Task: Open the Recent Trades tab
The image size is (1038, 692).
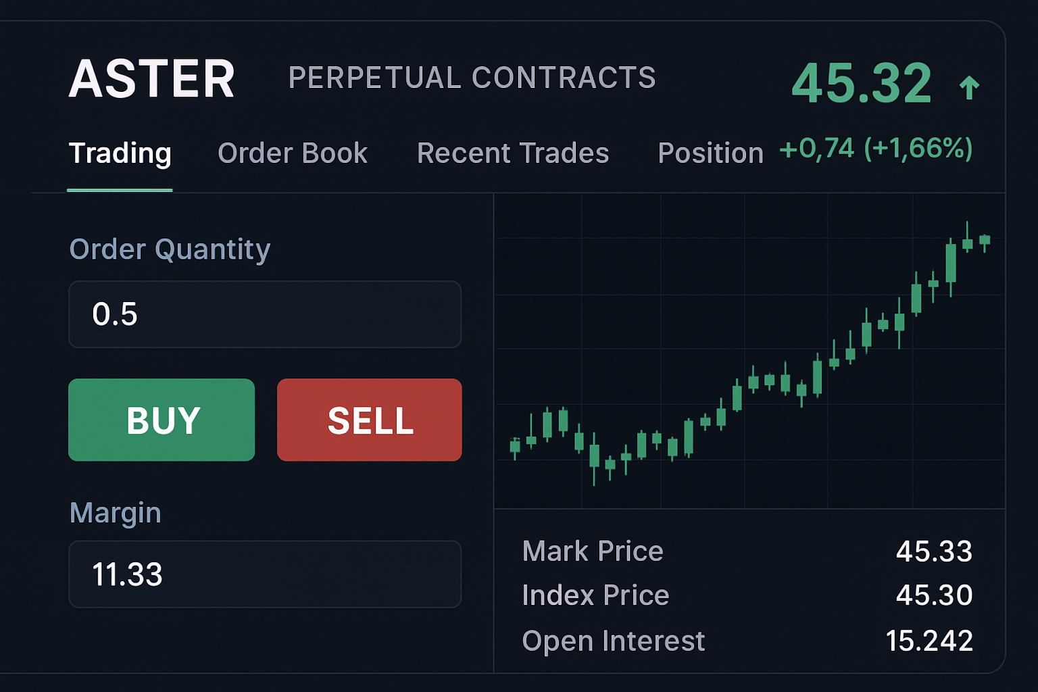Action: point(513,153)
